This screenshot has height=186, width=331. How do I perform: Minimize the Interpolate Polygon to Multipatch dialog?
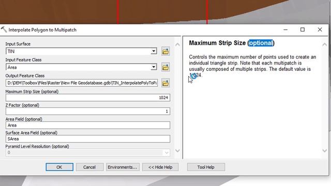point(285,30)
